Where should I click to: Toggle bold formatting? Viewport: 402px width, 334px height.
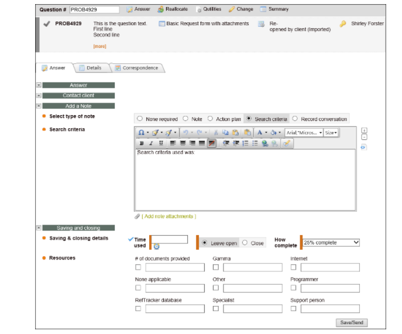tap(142, 143)
